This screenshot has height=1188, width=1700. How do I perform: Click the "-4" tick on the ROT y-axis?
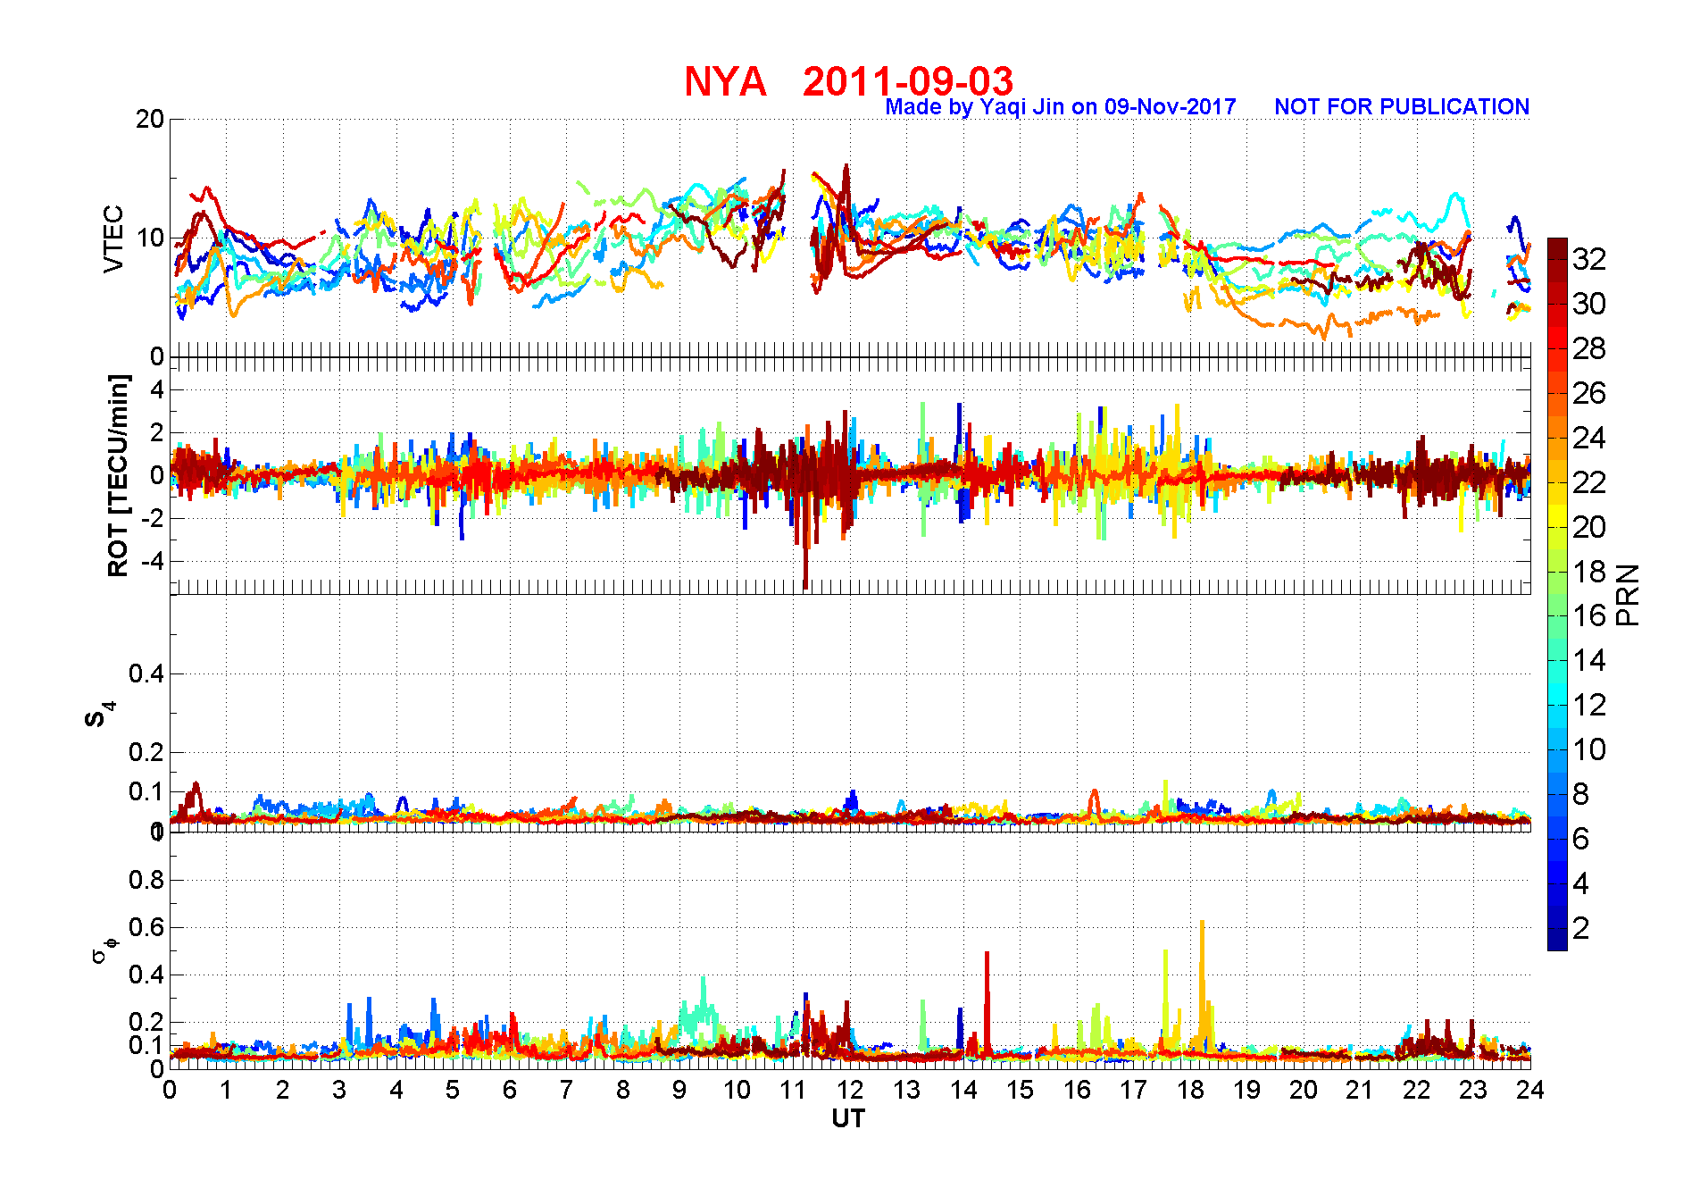click(154, 561)
